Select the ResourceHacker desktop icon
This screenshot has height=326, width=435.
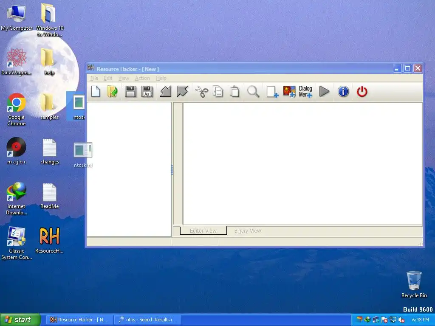tap(49, 240)
